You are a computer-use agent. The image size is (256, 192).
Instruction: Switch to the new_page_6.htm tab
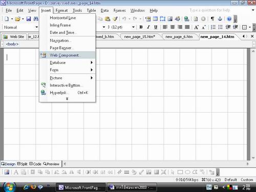tap(179, 37)
